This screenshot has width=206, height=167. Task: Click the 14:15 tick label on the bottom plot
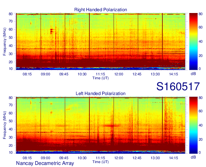click(174, 158)
